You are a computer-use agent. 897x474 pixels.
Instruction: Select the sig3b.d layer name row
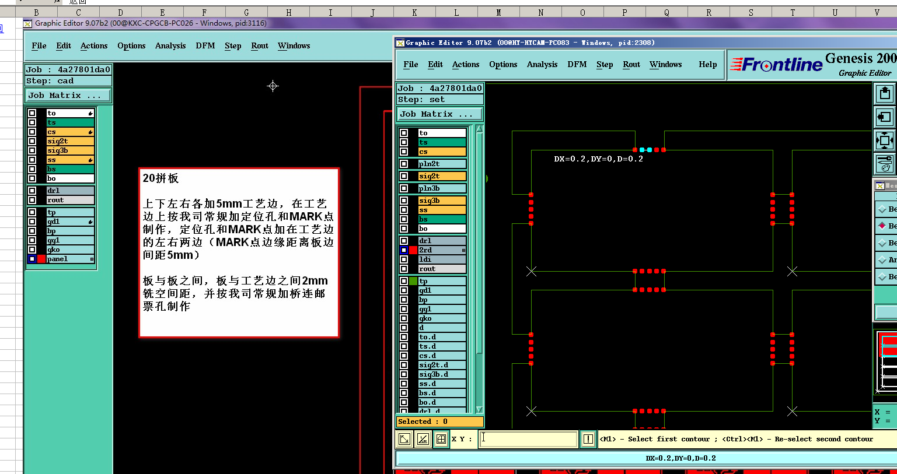442,374
